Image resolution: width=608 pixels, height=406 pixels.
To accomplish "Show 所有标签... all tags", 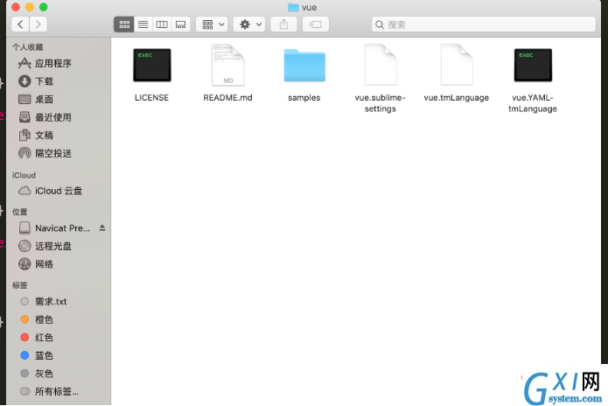I will pos(58,391).
